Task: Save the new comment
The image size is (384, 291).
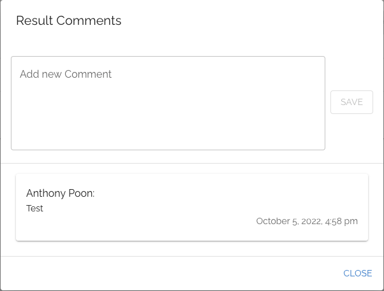Action: pos(351,102)
